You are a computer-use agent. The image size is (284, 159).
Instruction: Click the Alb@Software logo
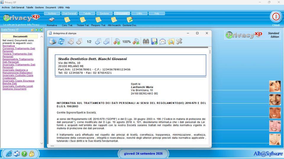(x=268, y=154)
